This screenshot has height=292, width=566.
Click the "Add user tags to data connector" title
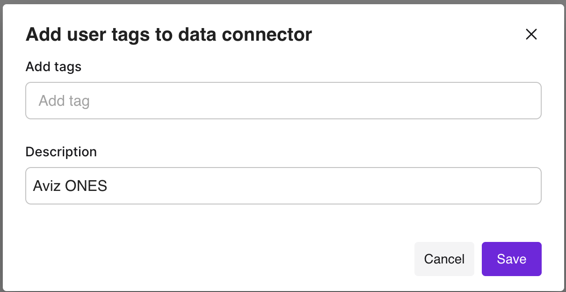pyautogui.click(x=168, y=35)
